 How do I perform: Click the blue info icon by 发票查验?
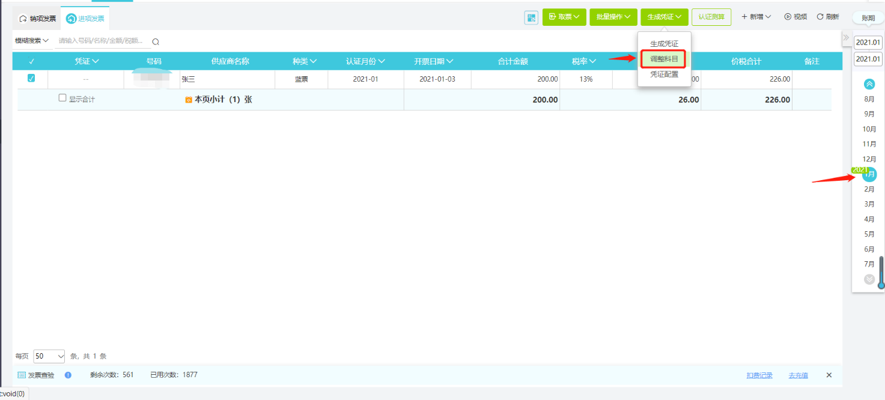[x=68, y=375]
